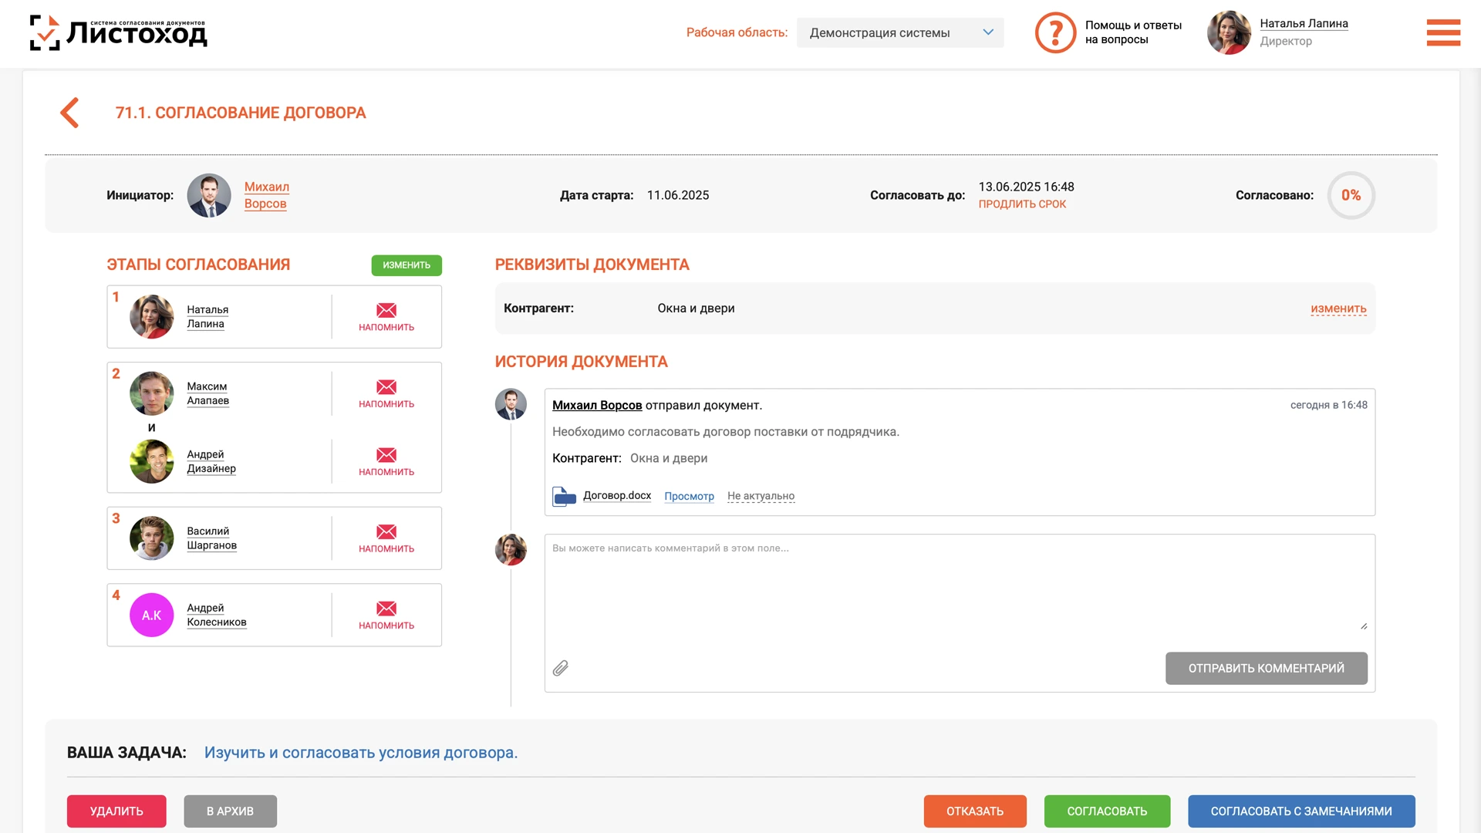Click the 0% approval progress circle

1351,195
